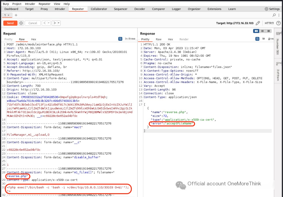Click the POST /admin/moduleinterface.php request line
Image resolution: width=283 pixels, height=197 pixels.
coord(42,44)
